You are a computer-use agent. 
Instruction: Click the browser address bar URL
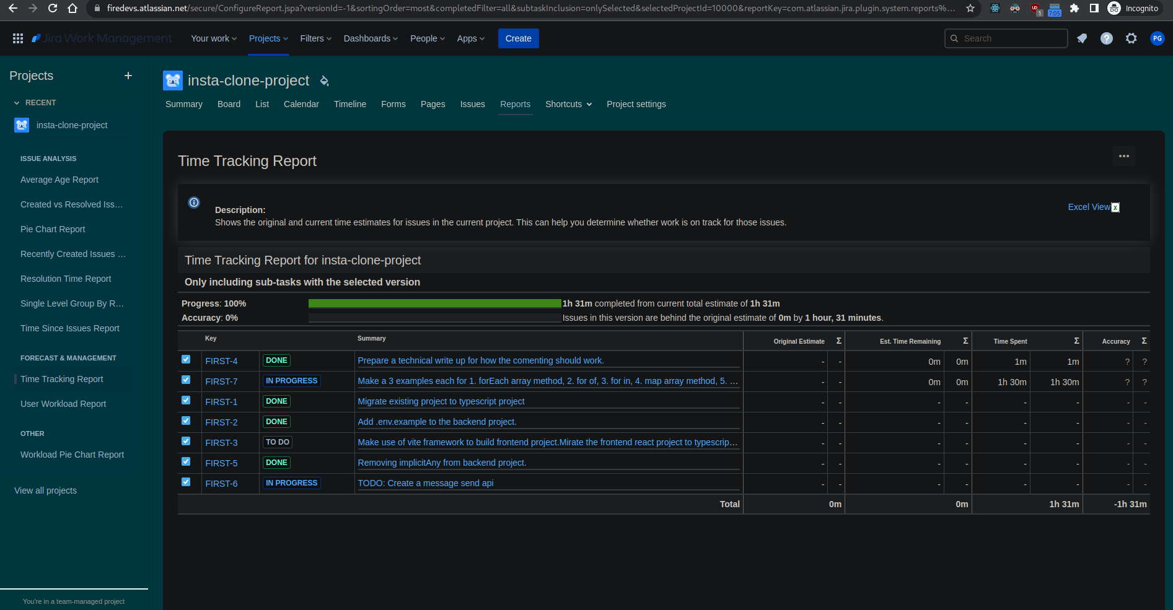(x=531, y=8)
